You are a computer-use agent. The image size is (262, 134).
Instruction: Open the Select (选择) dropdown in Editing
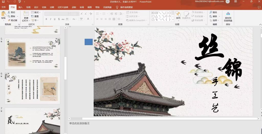click(x=214, y=20)
